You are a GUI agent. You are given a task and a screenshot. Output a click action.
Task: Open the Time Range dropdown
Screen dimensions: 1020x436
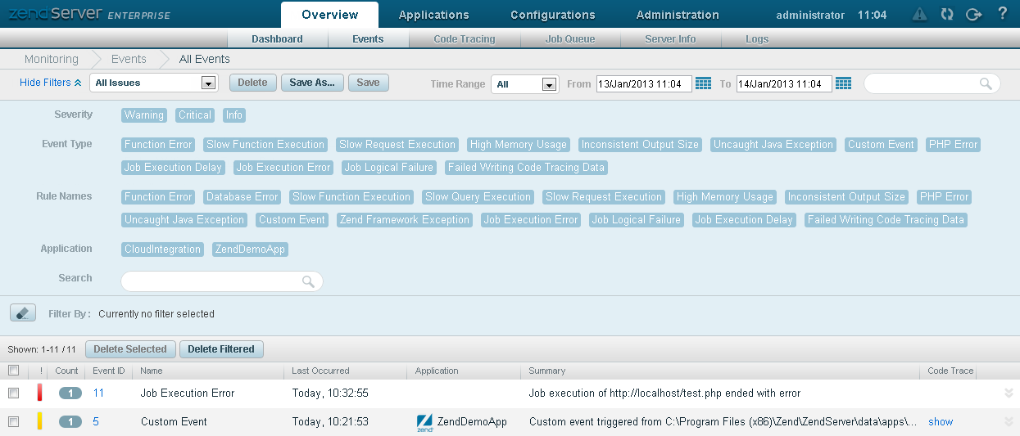549,84
